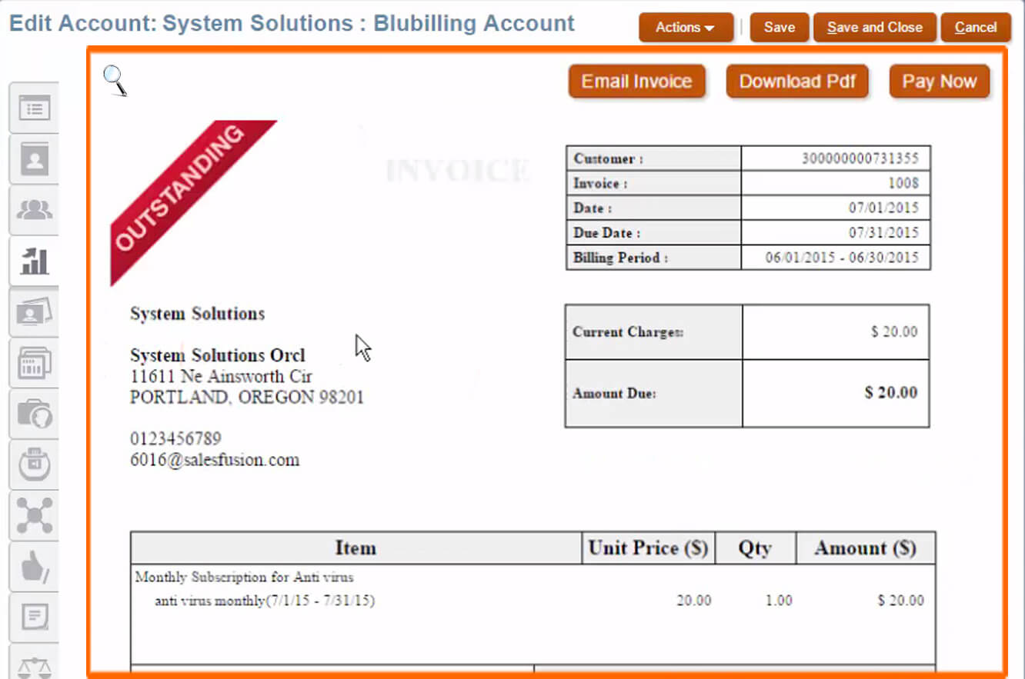Open the group contacts icon in the sidebar

[x=34, y=210]
